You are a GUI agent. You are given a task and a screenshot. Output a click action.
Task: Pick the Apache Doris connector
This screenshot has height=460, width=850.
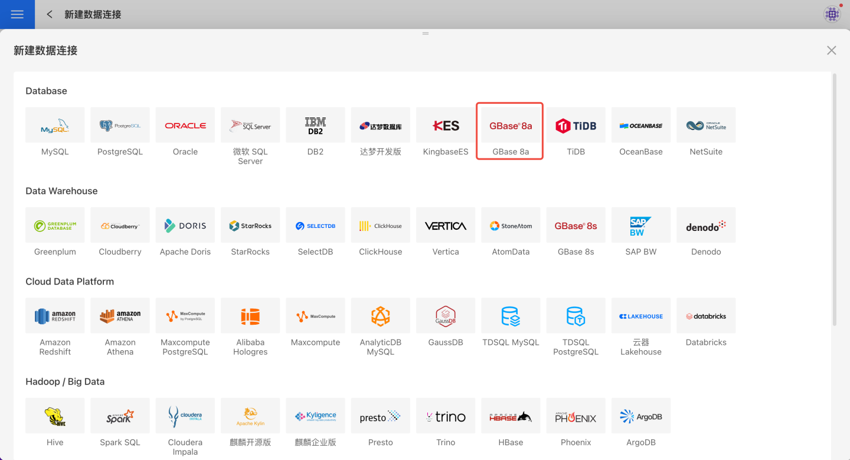(x=185, y=226)
